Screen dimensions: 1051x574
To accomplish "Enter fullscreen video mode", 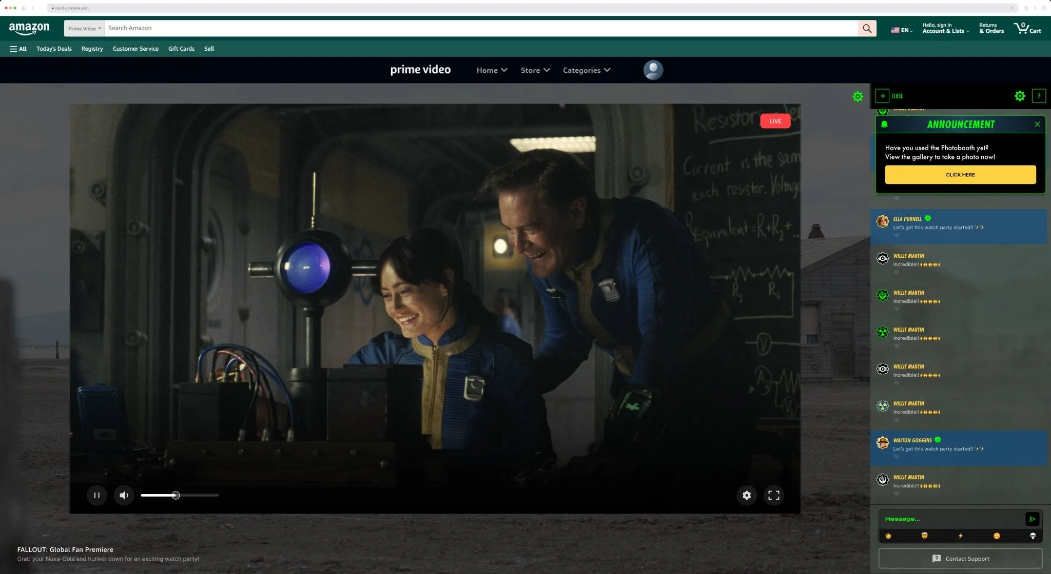I will (x=773, y=495).
